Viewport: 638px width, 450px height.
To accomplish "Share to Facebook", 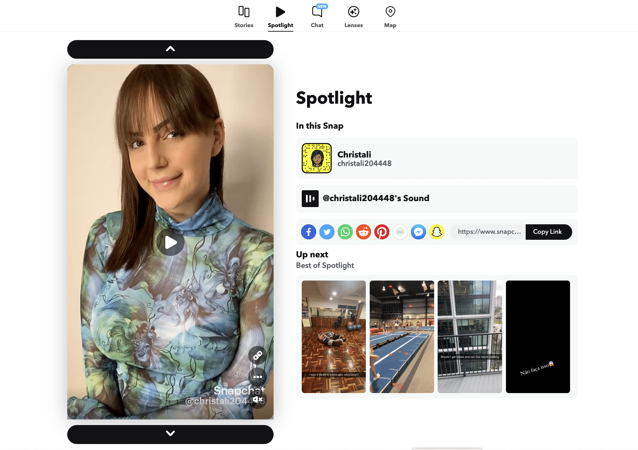I will click(x=309, y=232).
